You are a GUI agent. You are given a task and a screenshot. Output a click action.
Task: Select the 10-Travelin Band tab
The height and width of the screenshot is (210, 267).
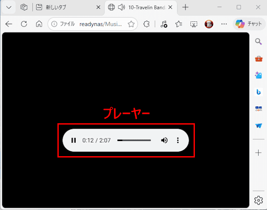coord(141,7)
